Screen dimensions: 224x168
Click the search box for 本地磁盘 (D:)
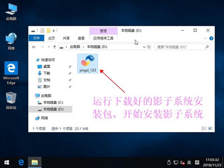[183, 47]
